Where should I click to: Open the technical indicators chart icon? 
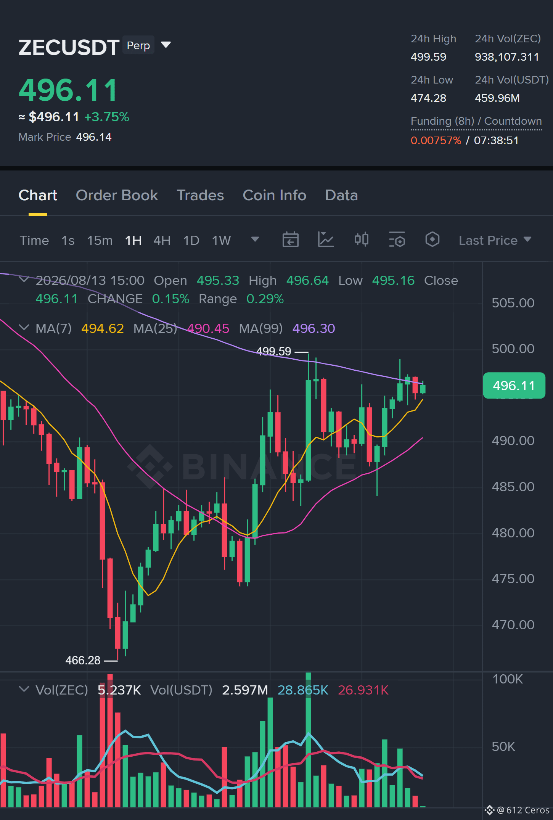point(326,240)
